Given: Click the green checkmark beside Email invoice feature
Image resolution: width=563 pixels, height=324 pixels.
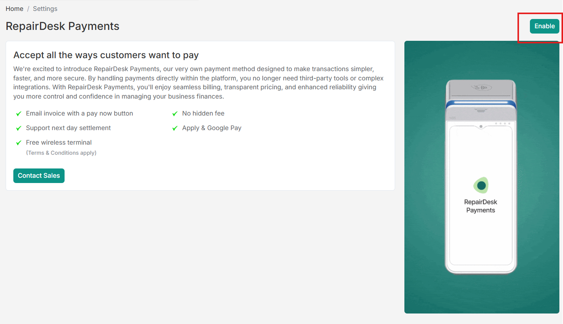Looking at the screenshot, I should tap(19, 114).
